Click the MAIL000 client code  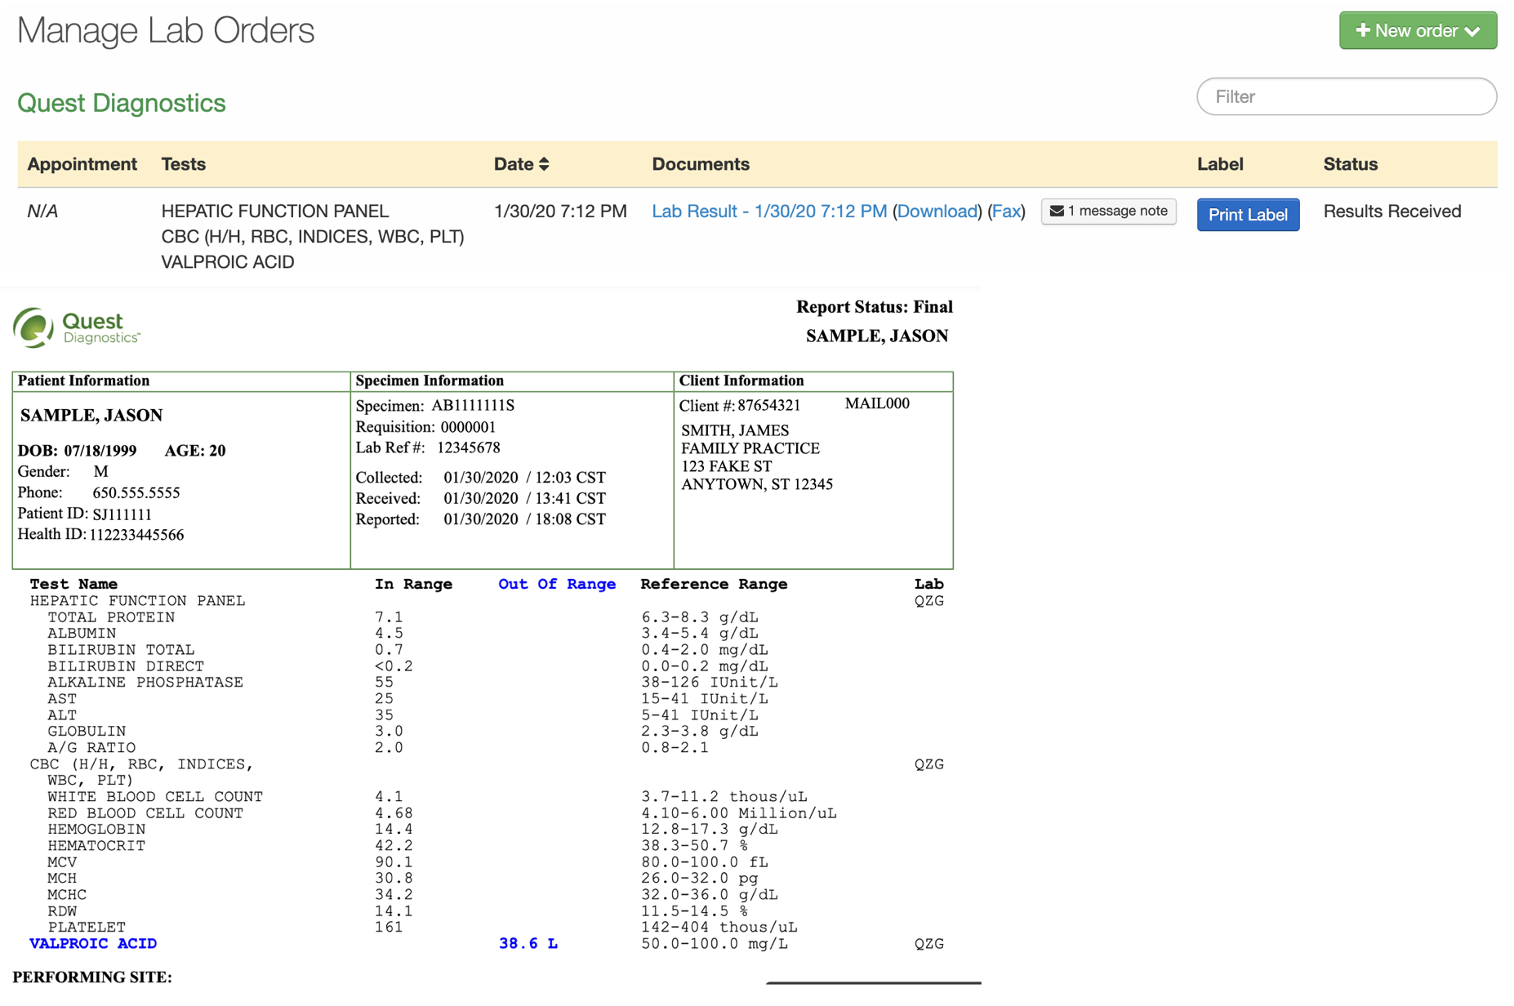[877, 403]
